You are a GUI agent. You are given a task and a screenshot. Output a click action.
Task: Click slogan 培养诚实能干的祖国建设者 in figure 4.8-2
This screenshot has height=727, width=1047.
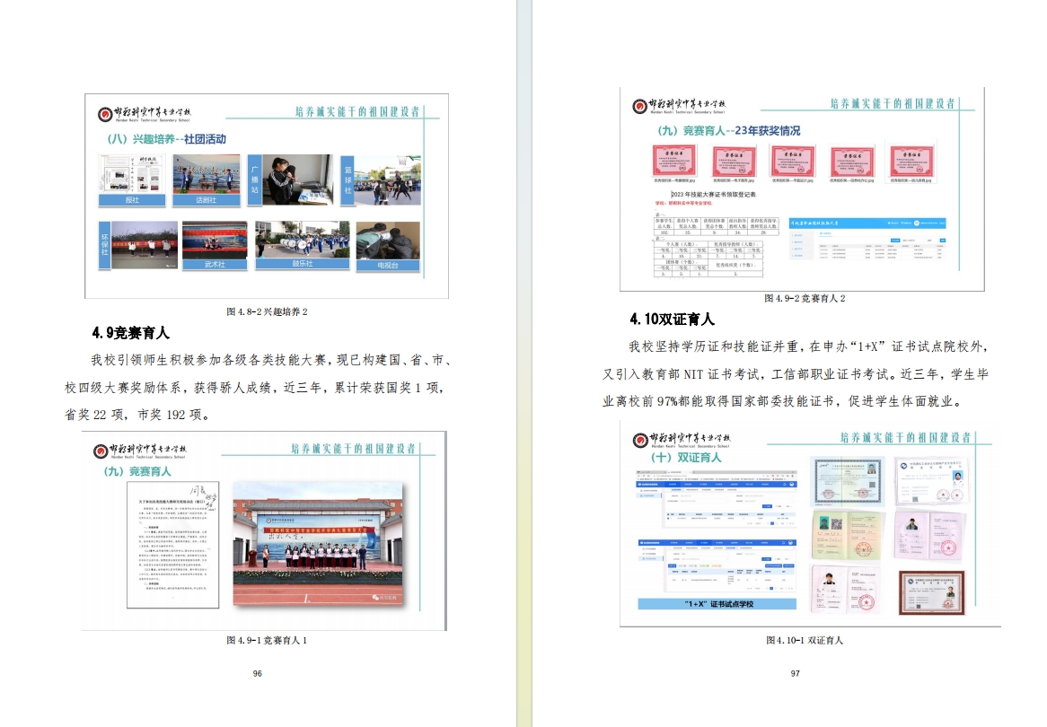point(358,111)
